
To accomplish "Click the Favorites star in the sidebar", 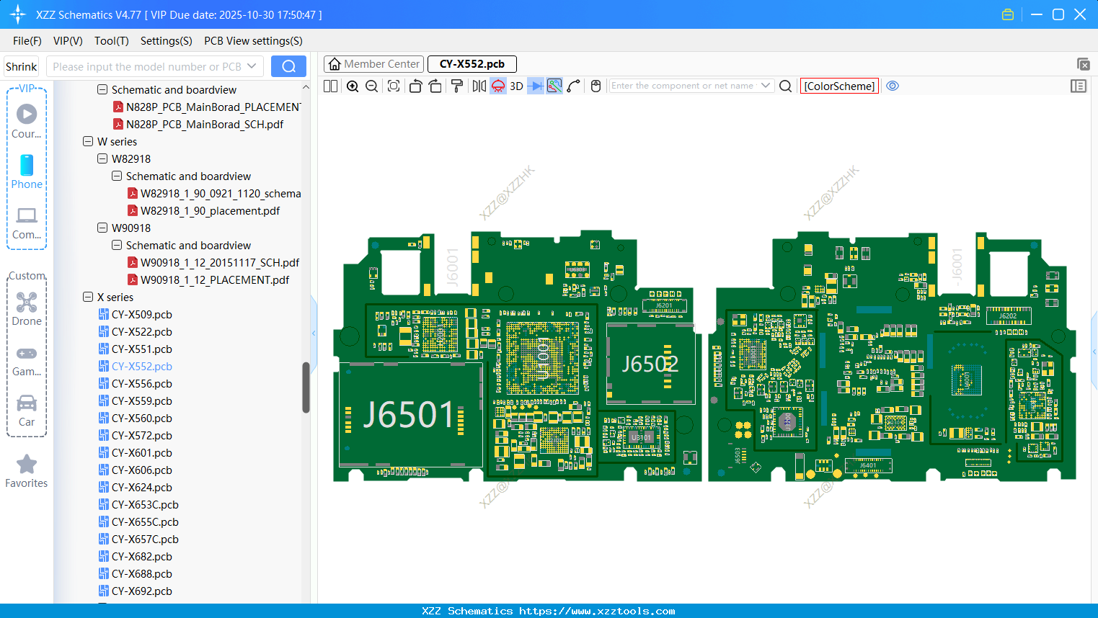I will click(27, 464).
